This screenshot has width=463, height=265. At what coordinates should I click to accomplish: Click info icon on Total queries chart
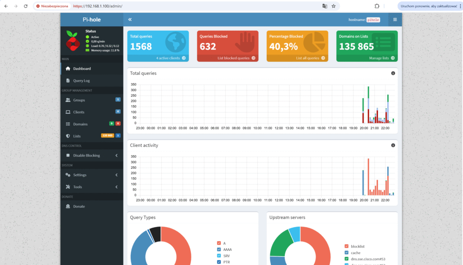click(393, 73)
